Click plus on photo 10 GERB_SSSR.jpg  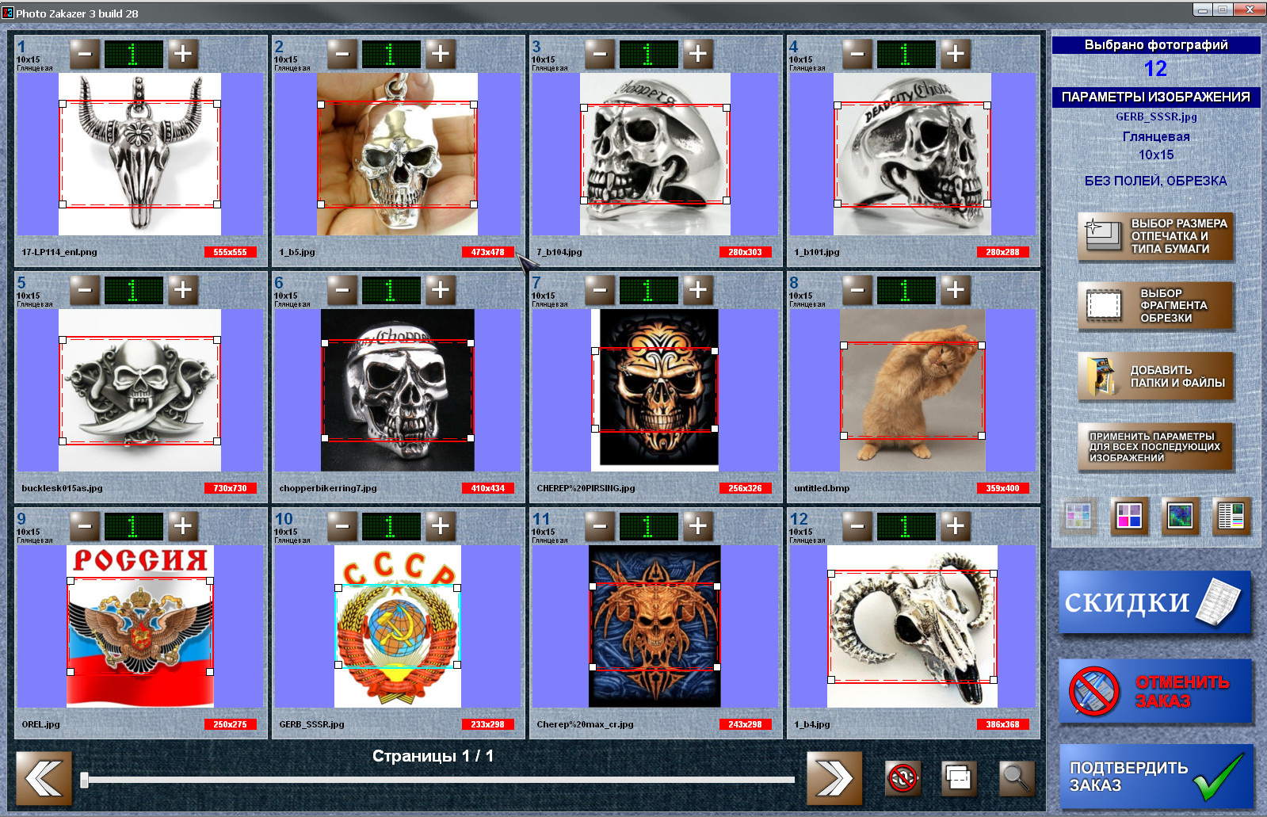coord(440,526)
